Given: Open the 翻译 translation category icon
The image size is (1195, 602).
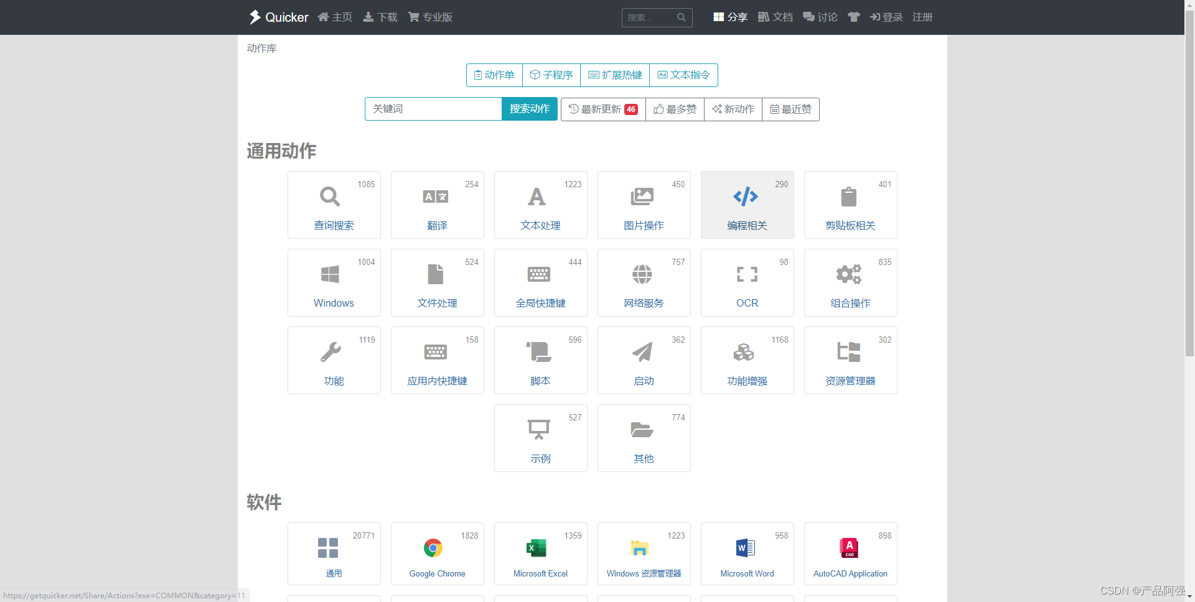Looking at the screenshot, I should pyautogui.click(x=436, y=197).
